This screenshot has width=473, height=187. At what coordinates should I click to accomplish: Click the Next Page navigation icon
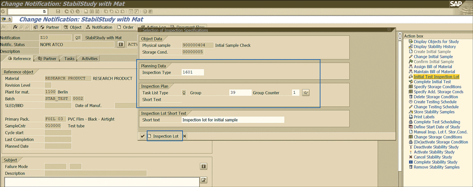click(117, 11)
